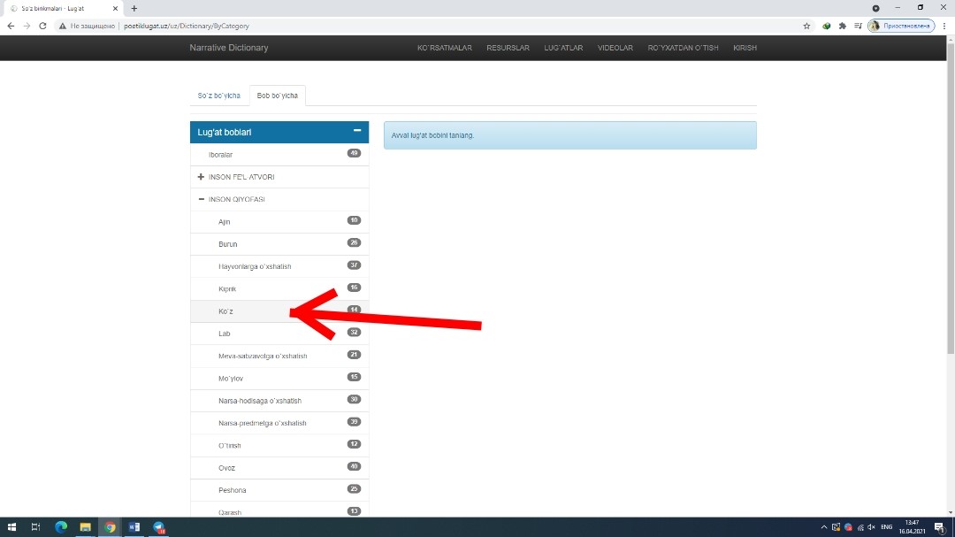
Task: Switch to the So'z bo'yicha tab
Action: 218,96
